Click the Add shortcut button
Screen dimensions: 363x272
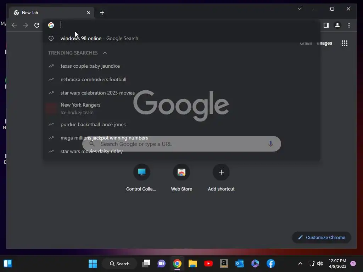pyautogui.click(x=221, y=178)
